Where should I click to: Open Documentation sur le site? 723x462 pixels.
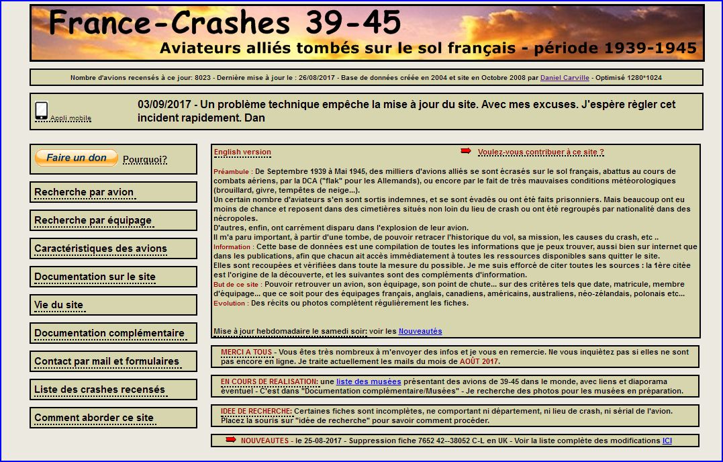coord(95,277)
